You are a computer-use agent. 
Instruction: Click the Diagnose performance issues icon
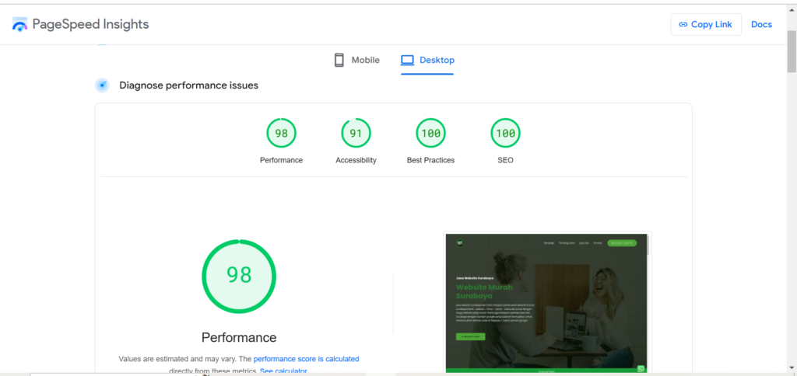(102, 85)
